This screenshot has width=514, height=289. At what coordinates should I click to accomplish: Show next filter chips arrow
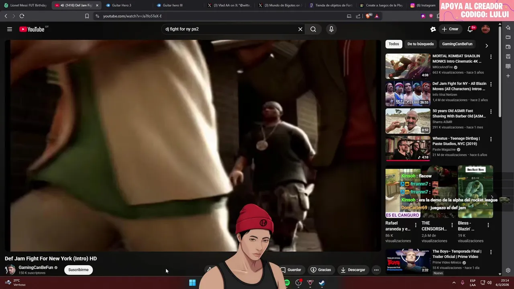coord(487,46)
